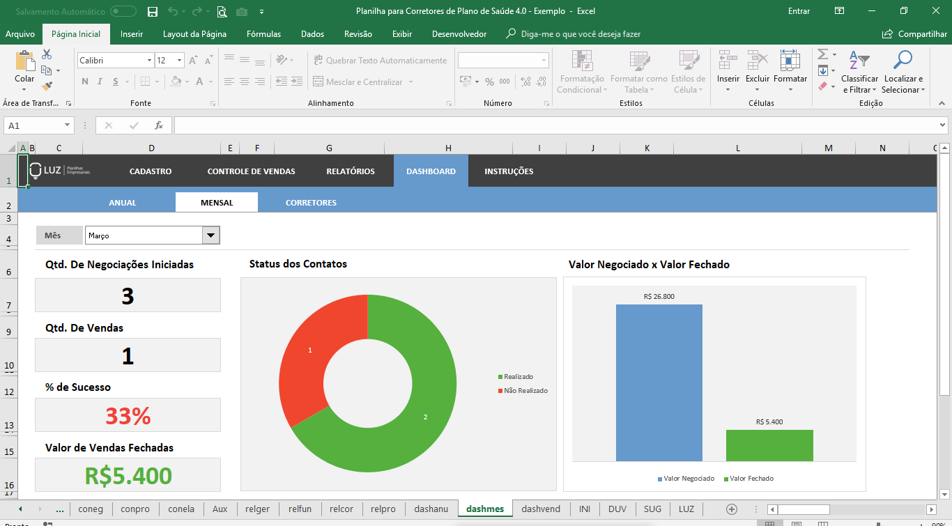This screenshot has height=526, width=952.
Task: Click the AutoSum sigma icon
Action: click(x=822, y=54)
